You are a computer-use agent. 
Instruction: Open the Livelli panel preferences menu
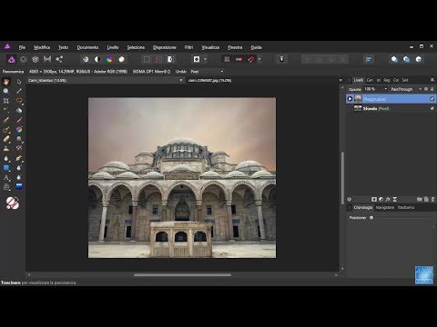click(x=432, y=80)
